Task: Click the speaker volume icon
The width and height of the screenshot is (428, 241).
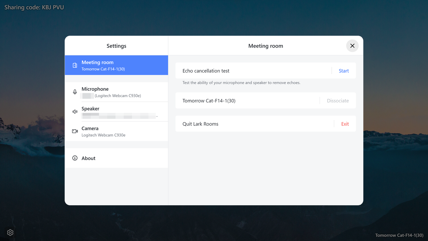Action: tap(75, 112)
